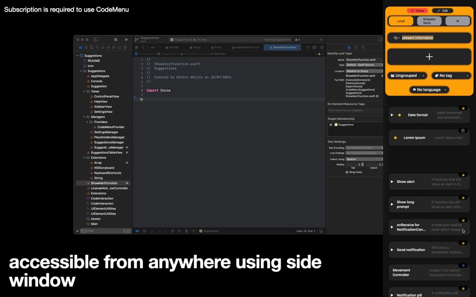Toggle the Xcode inspector panel button
The width and height of the screenshot is (476, 297).
(380, 39)
